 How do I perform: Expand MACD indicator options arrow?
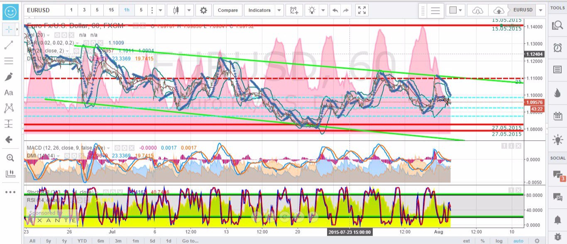click(109, 148)
